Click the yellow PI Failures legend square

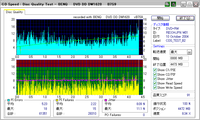(x=57, y=100)
